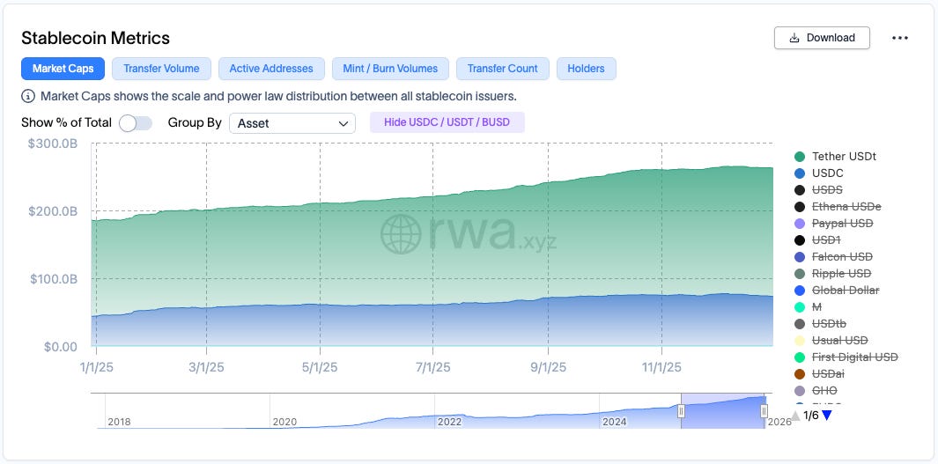Click the info icon beside Market Caps description

pyautogui.click(x=28, y=96)
